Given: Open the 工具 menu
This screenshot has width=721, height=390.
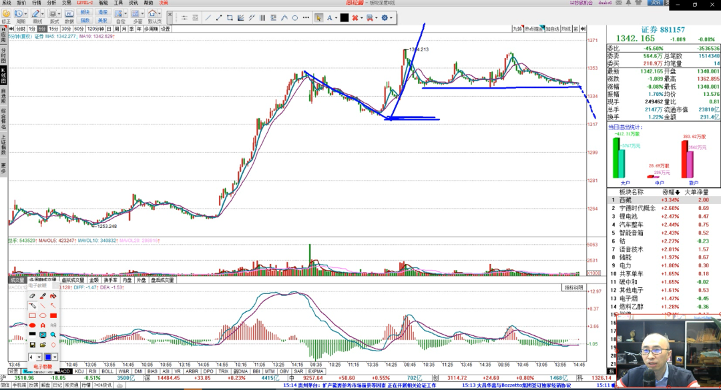Looking at the screenshot, I should pos(118,3).
